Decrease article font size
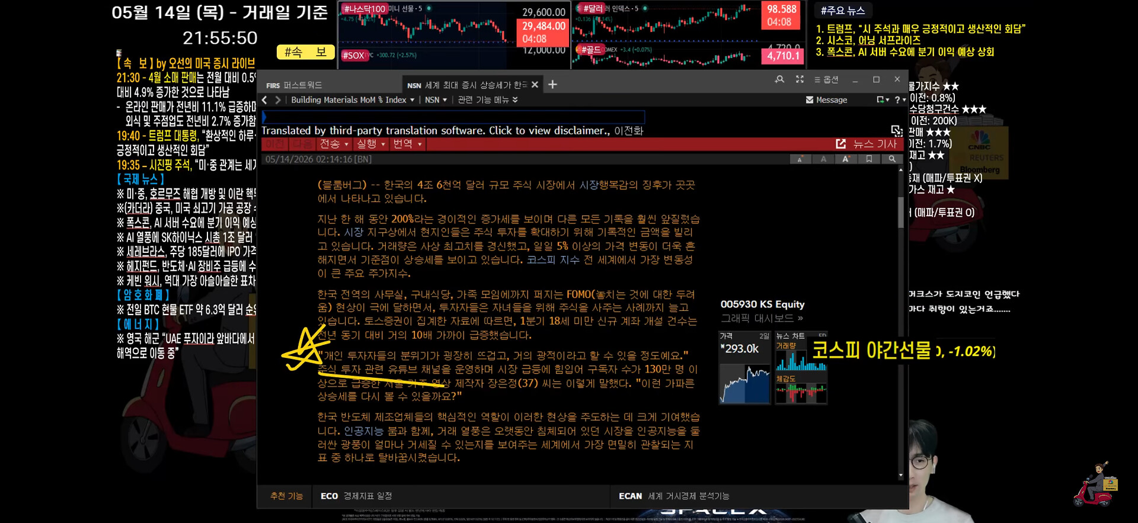The image size is (1138, 523). [800, 159]
